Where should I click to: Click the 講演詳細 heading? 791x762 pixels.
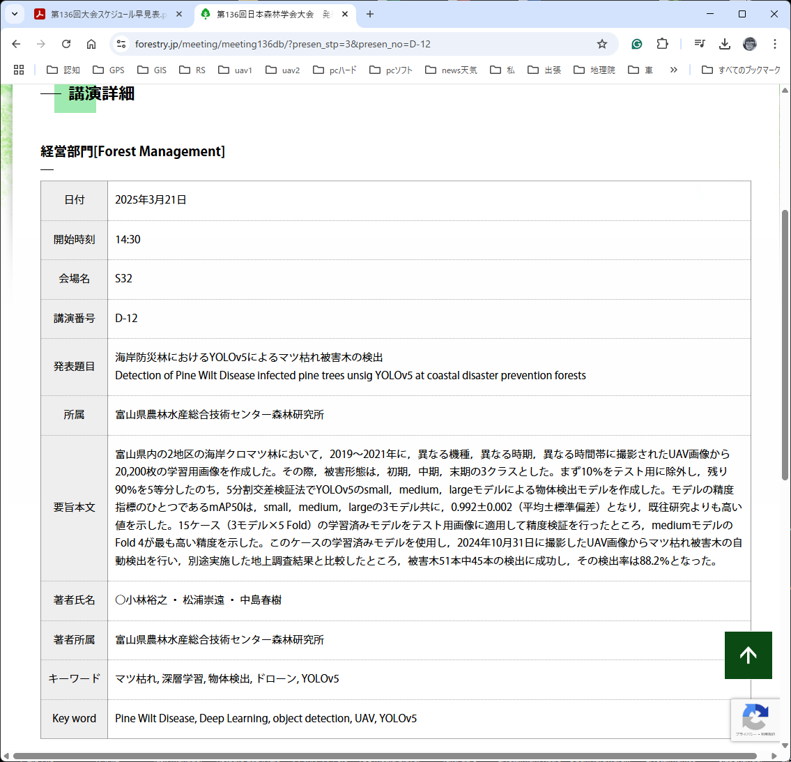coord(101,94)
